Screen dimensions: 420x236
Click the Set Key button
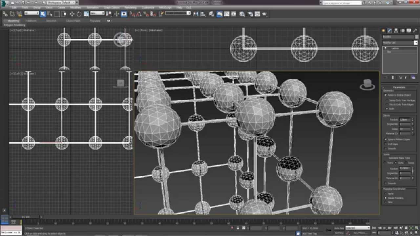coord(339,233)
